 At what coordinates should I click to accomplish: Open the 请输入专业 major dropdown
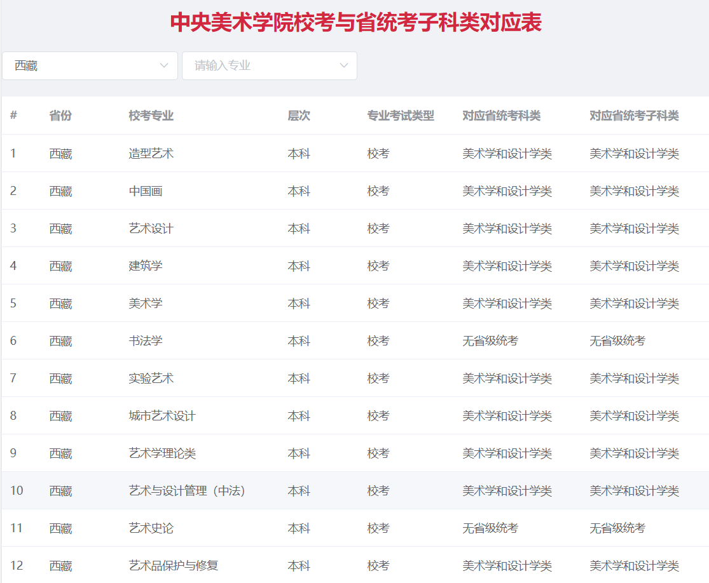270,66
